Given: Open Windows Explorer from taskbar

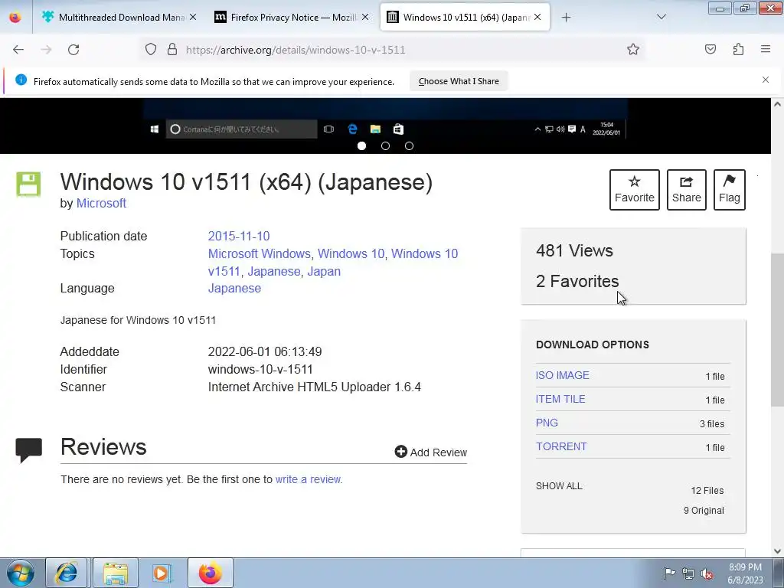Looking at the screenshot, I should [115, 573].
